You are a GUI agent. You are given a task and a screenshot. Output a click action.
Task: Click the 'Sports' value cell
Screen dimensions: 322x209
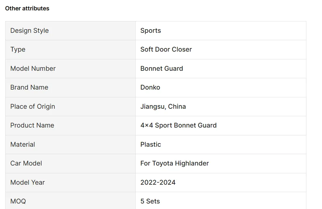point(151,31)
